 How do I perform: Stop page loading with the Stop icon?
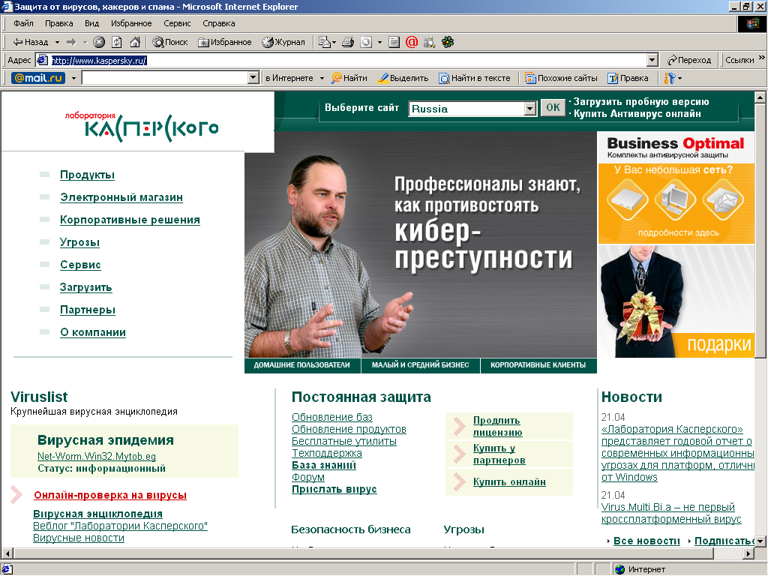(99, 42)
